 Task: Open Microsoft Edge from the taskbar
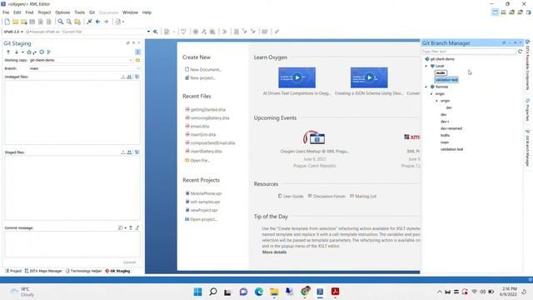(259, 292)
